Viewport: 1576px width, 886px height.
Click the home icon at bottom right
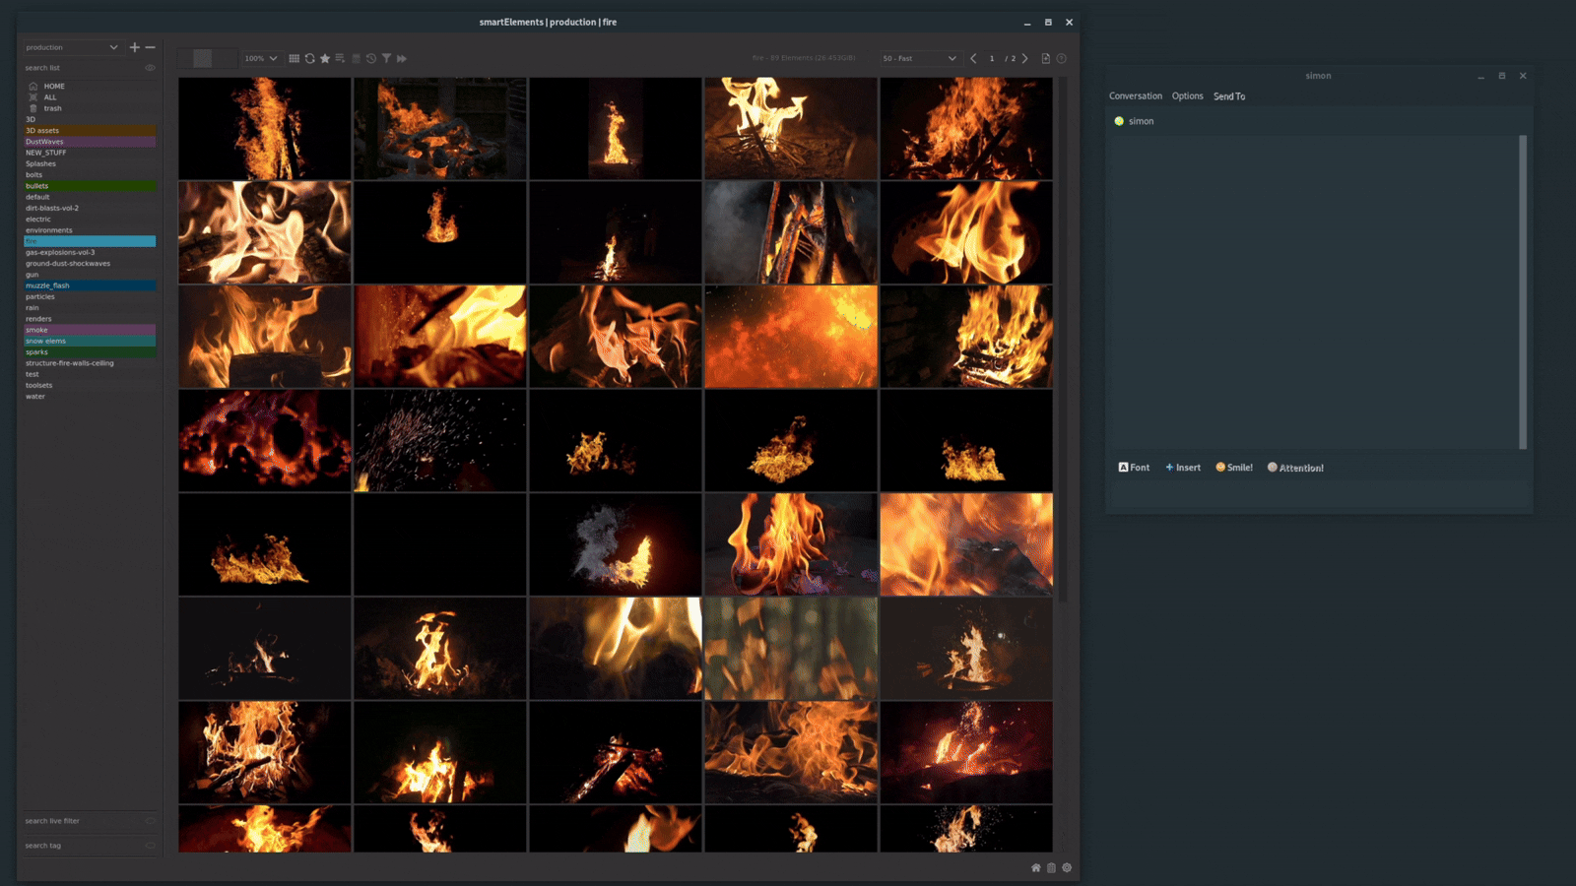click(1035, 867)
